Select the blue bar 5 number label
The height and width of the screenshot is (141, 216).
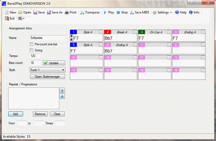[x=73, y=45]
